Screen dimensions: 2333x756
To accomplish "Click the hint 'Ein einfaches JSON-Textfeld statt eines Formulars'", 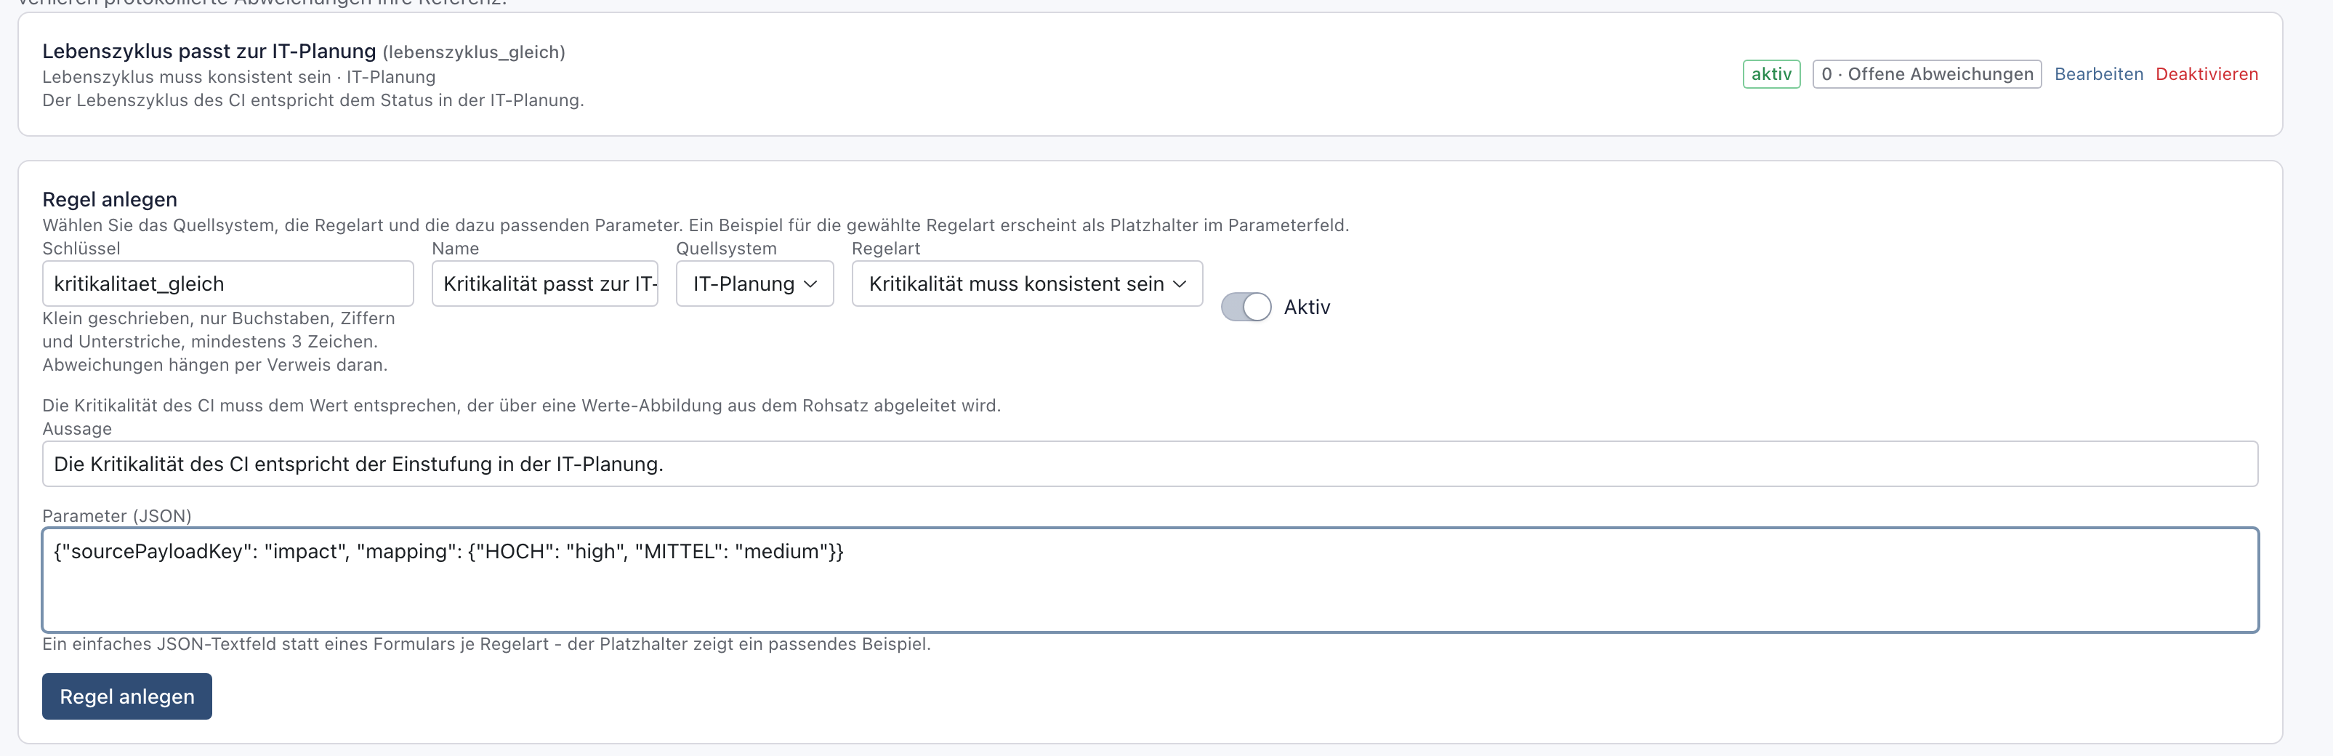I will [486, 644].
